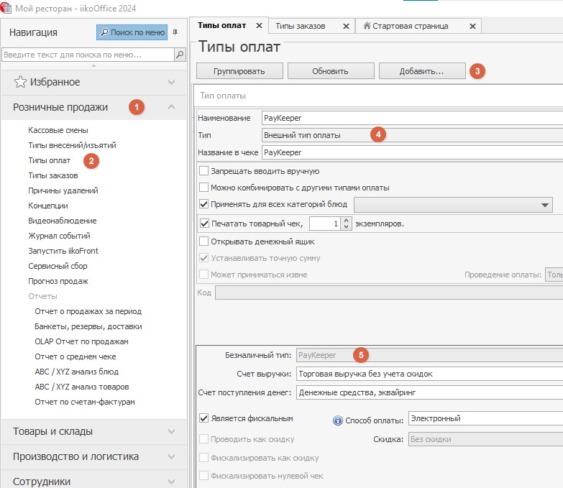Enable Запрещать вводить вручную checkbox
This screenshot has width=563, height=488.
pyautogui.click(x=204, y=171)
